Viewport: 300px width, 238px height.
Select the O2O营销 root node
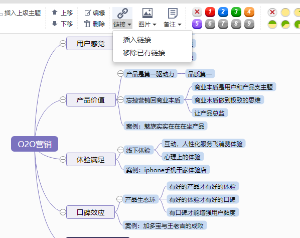(x=35, y=144)
